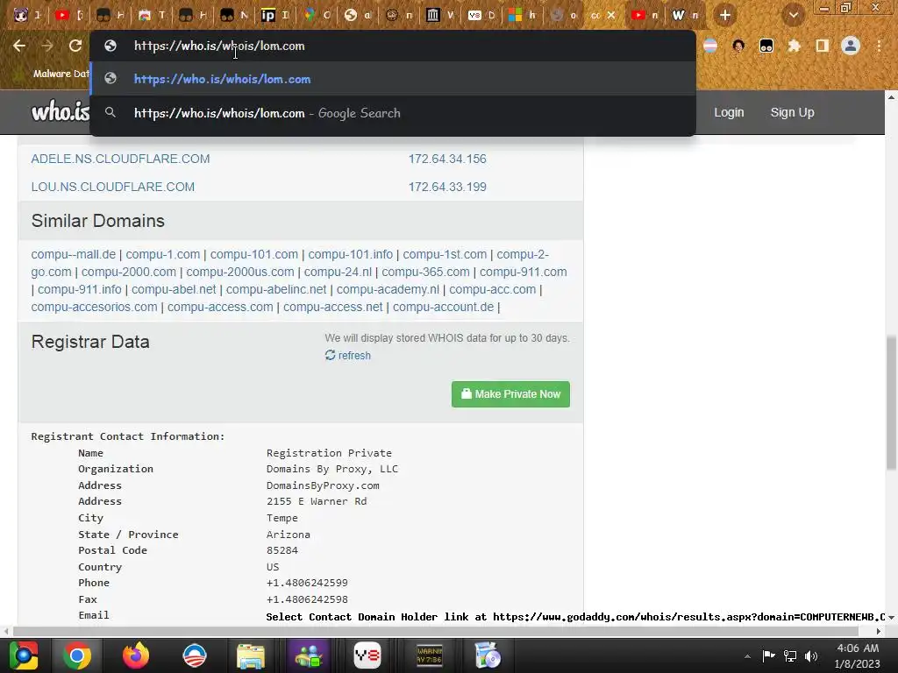Click the postal code 85284

(282, 550)
